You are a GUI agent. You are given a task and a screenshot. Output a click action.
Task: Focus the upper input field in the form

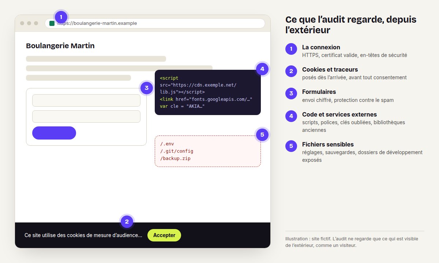[86, 100]
